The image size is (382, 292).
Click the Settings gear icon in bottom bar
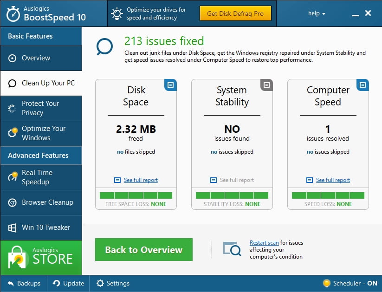click(x=100, y=283)
